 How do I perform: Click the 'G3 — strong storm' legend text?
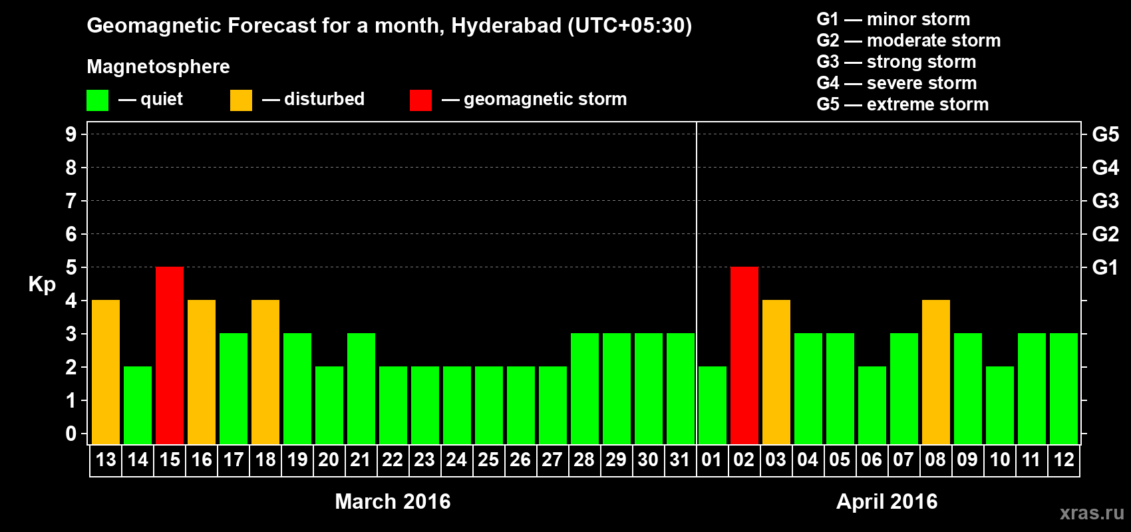897,62
